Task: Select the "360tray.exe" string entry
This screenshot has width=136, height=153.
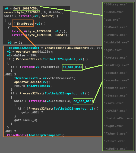Action: tap(115, 5)
